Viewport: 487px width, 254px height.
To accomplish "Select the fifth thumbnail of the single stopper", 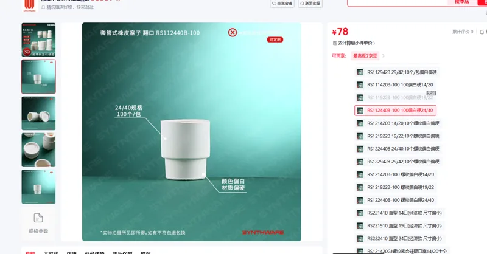I will point(38,187).
